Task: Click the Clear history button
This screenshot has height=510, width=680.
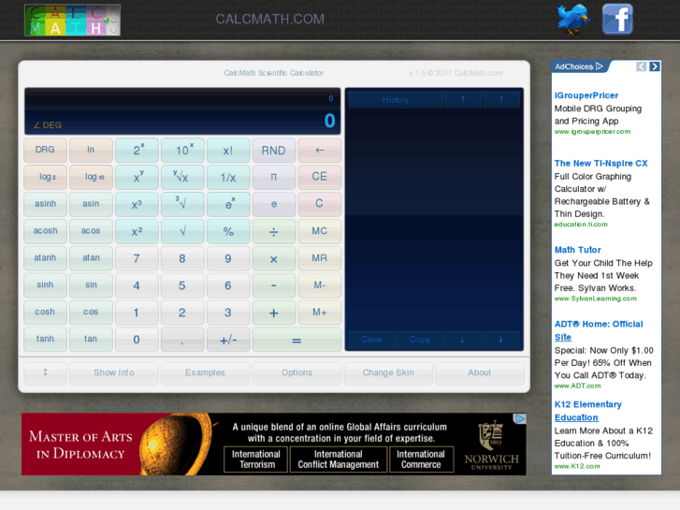Action: pos(371,340)
